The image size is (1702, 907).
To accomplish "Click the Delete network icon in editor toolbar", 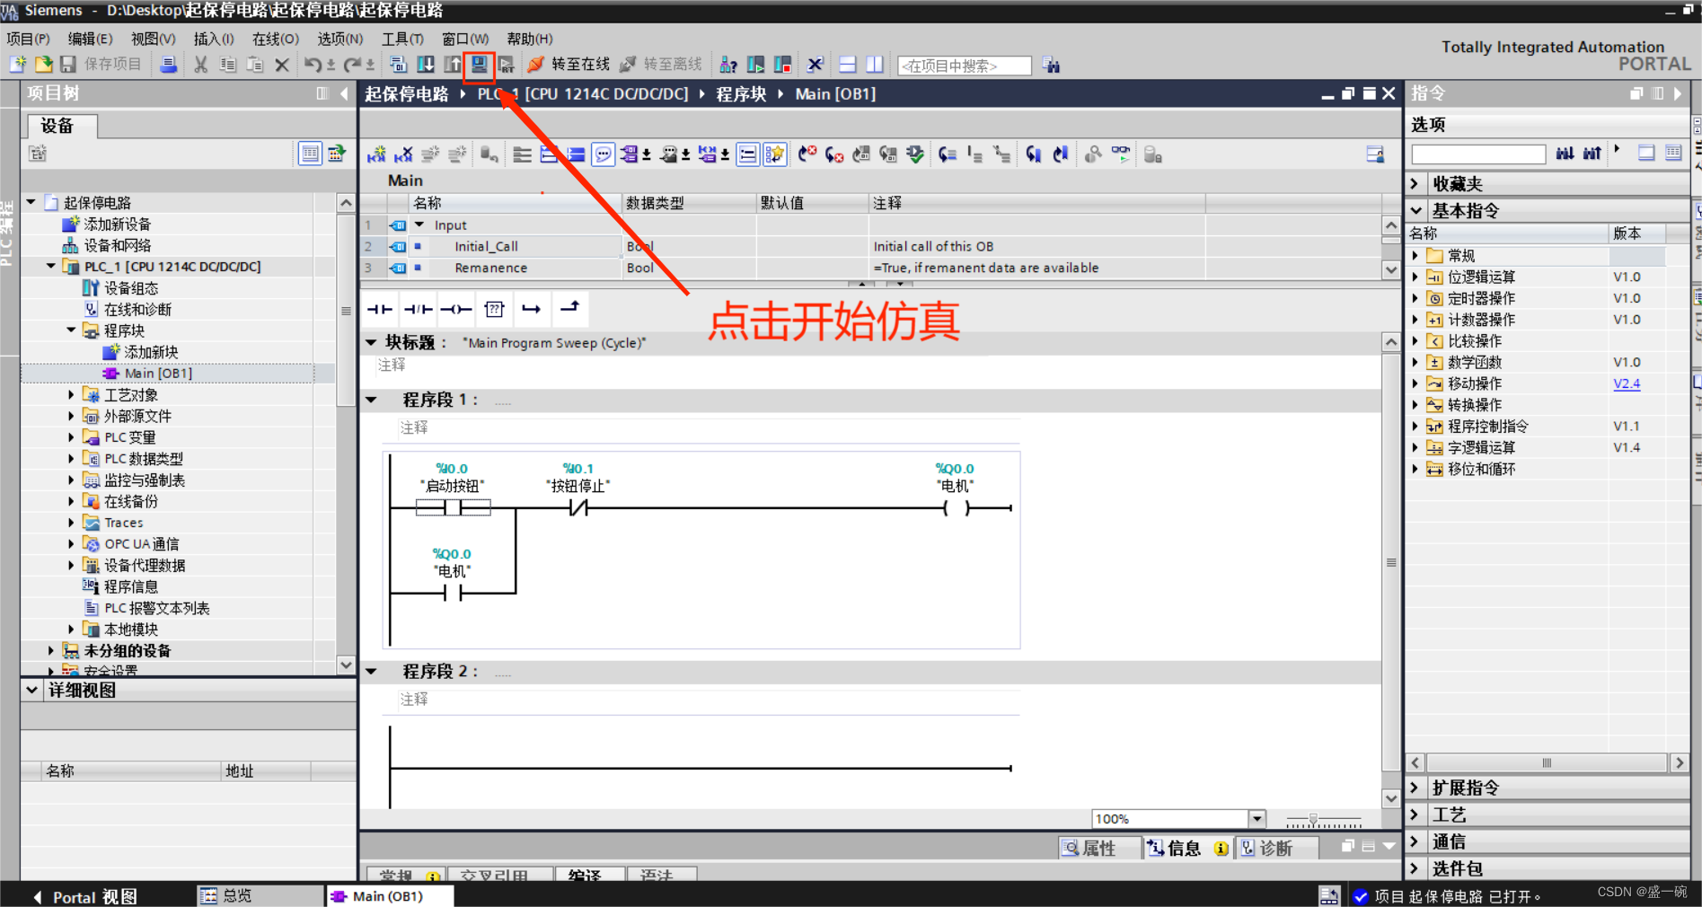I will [404, 154].
